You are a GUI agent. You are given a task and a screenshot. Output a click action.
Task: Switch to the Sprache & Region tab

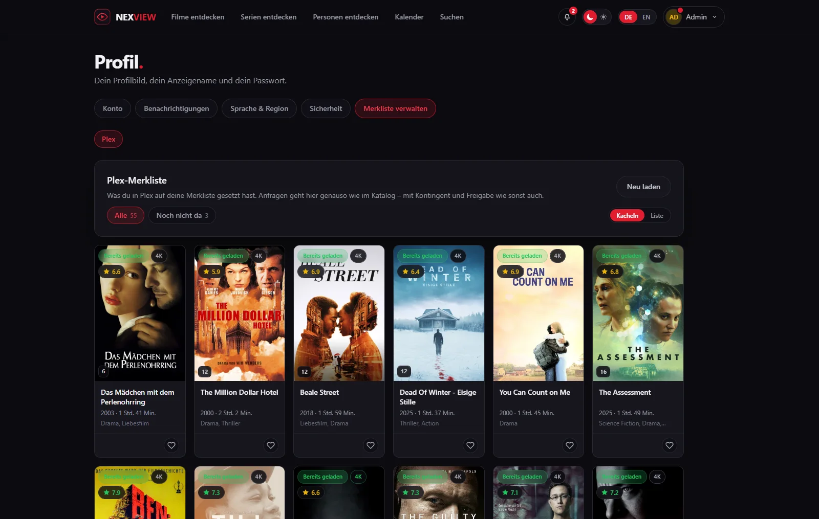(259, 108)
